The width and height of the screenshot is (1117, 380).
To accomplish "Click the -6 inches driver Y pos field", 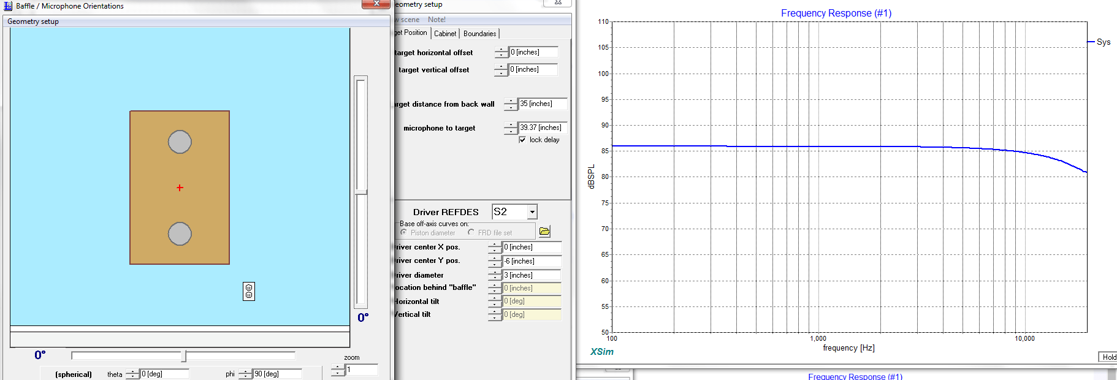I will tap(532, 261).
